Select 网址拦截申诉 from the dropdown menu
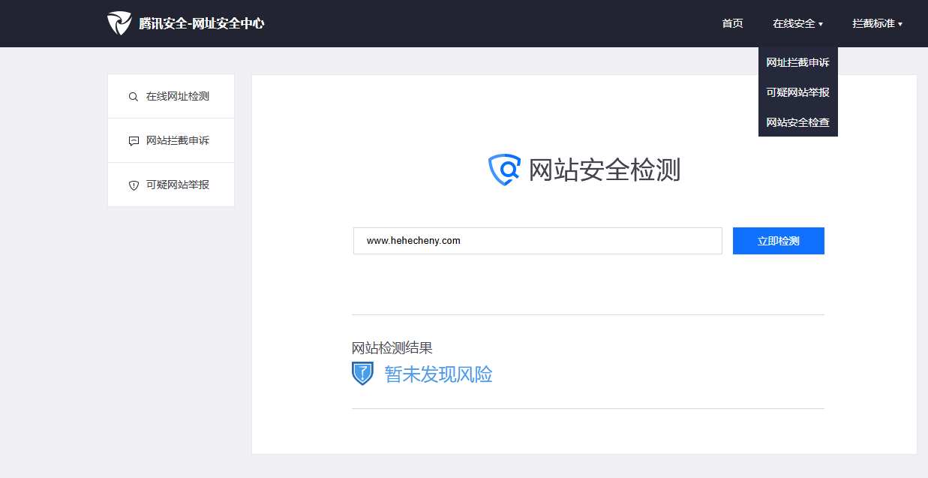The image size is (928, 478). (x=797, y=62)
